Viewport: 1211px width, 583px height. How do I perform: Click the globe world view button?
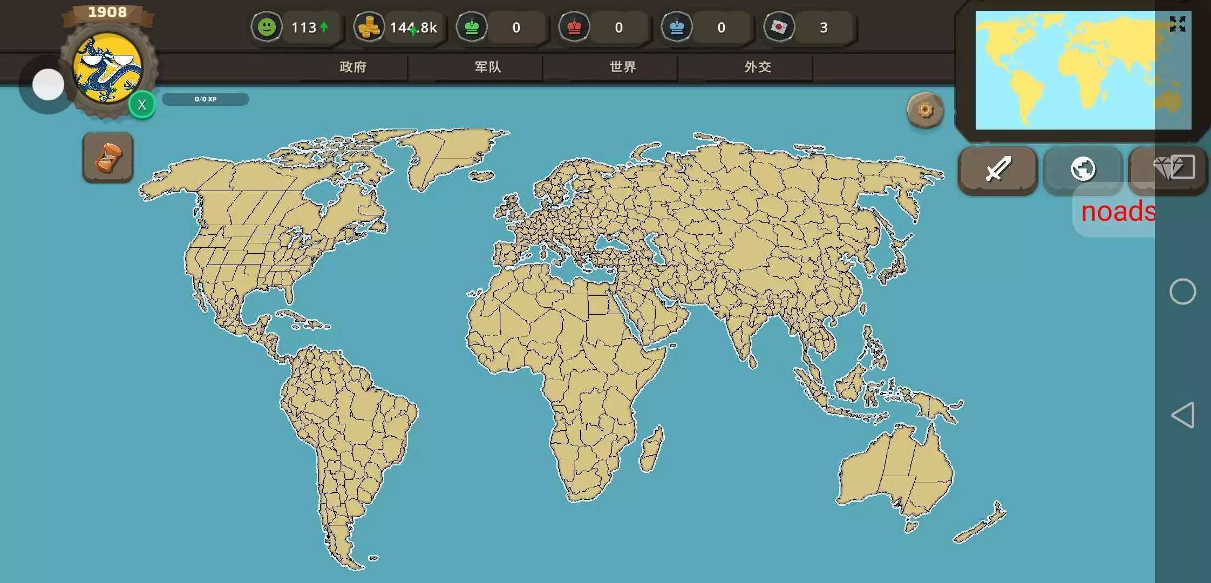pyautogui.click(x=1083, y=169)
